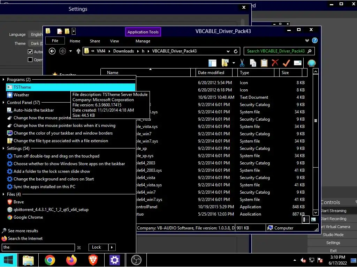Image resolution: width=357 pixels, height=267 pixels.
Task: Clear the start menu search box
Action: 79,248
